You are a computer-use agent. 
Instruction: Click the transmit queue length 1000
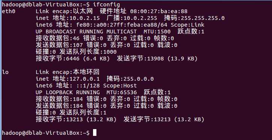(110, 52)
